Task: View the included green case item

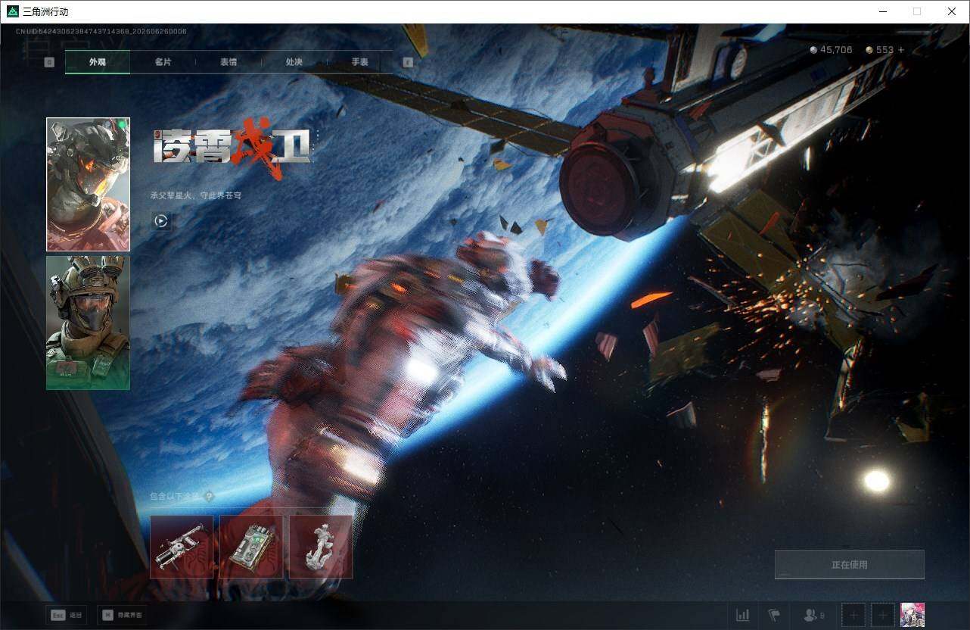Action: pyautogui.click(x=251, y=547)
